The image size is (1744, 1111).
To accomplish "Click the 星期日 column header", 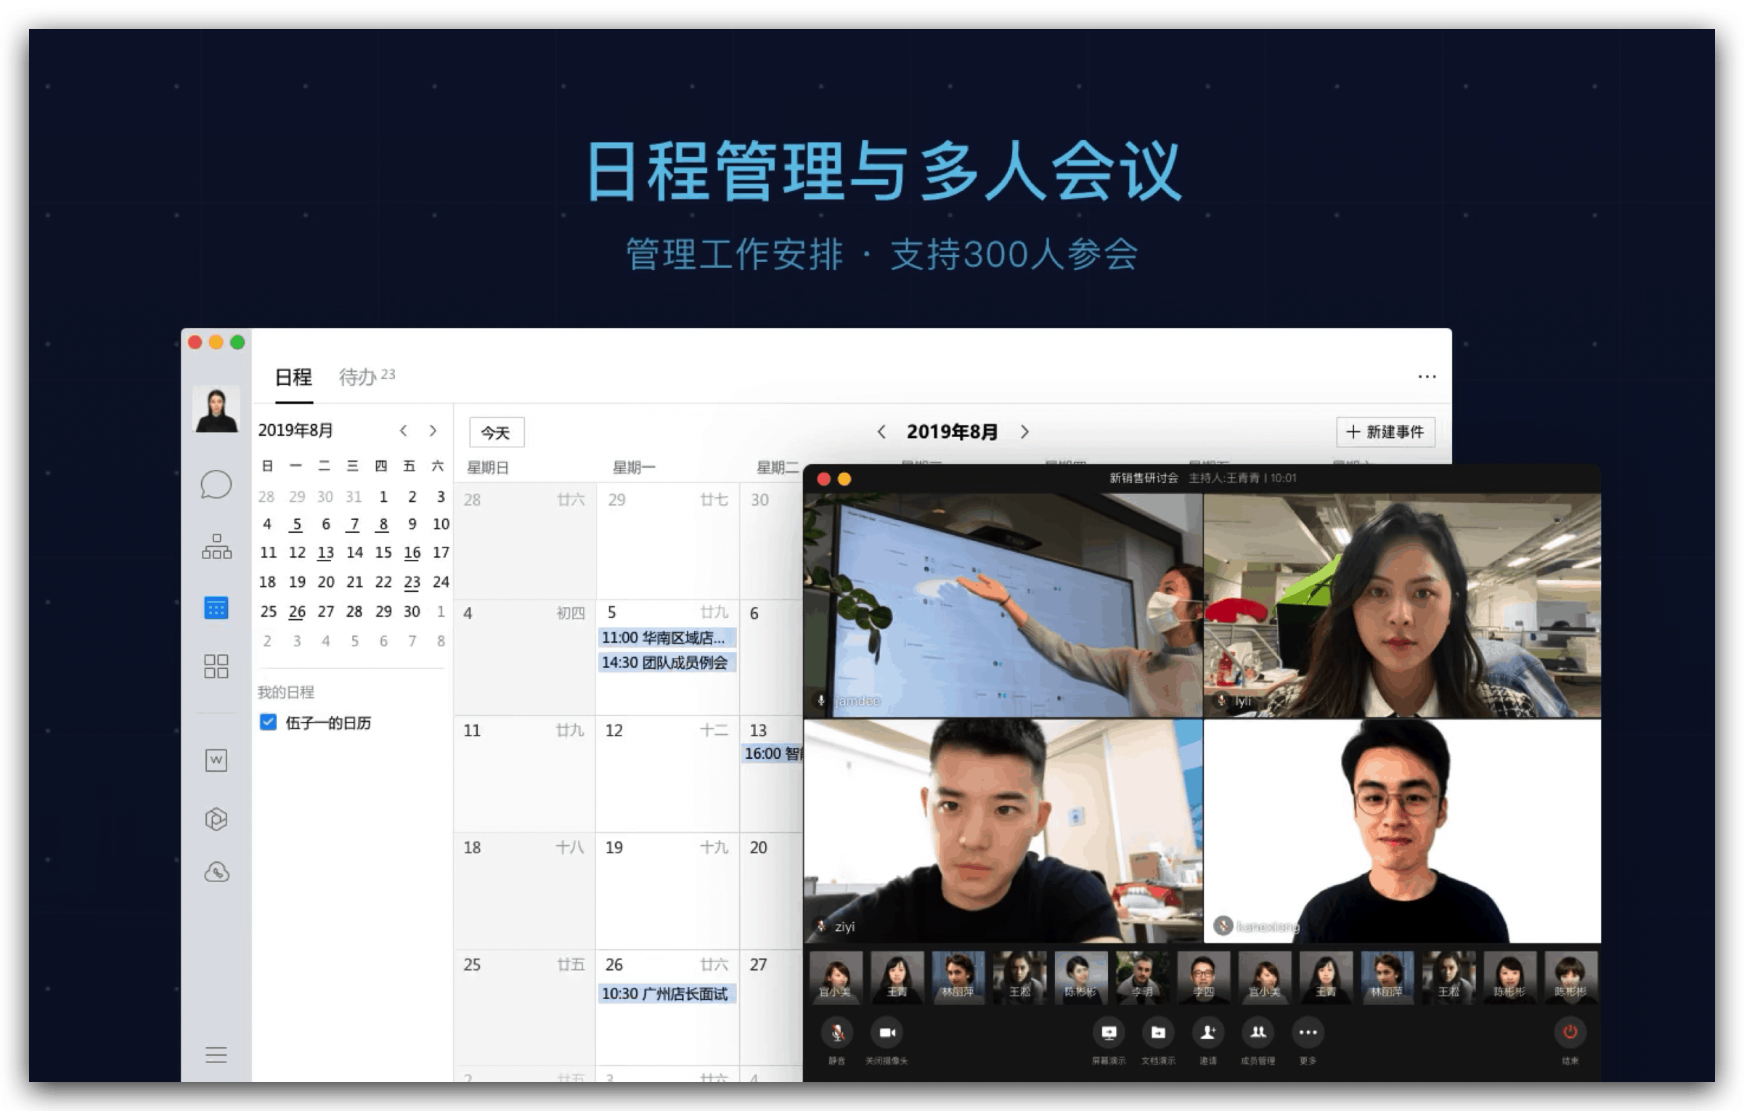I will coord(487,468).
